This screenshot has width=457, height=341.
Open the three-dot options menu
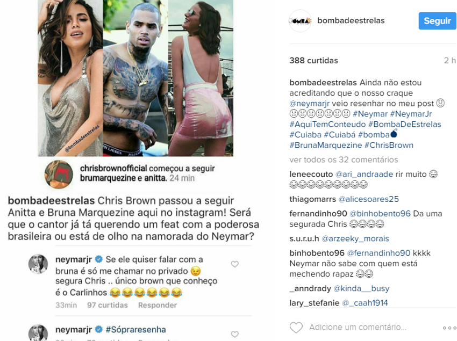449,328
